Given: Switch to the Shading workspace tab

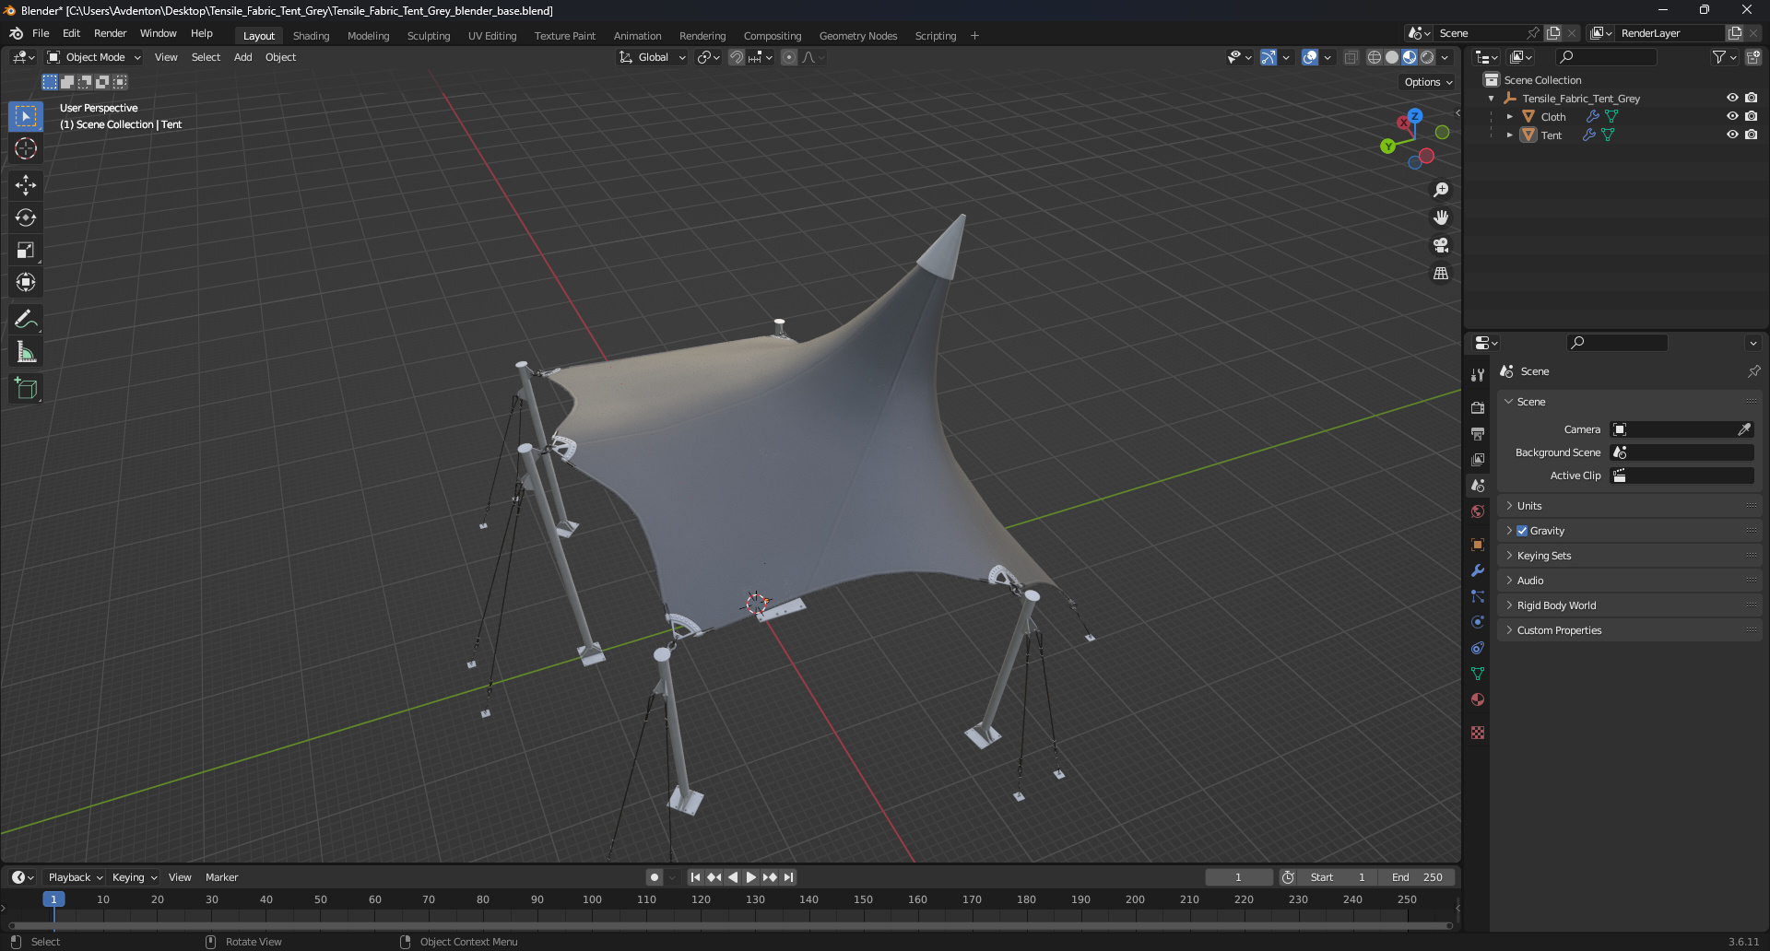Looking at the screenshot, I should click(311, 36).
